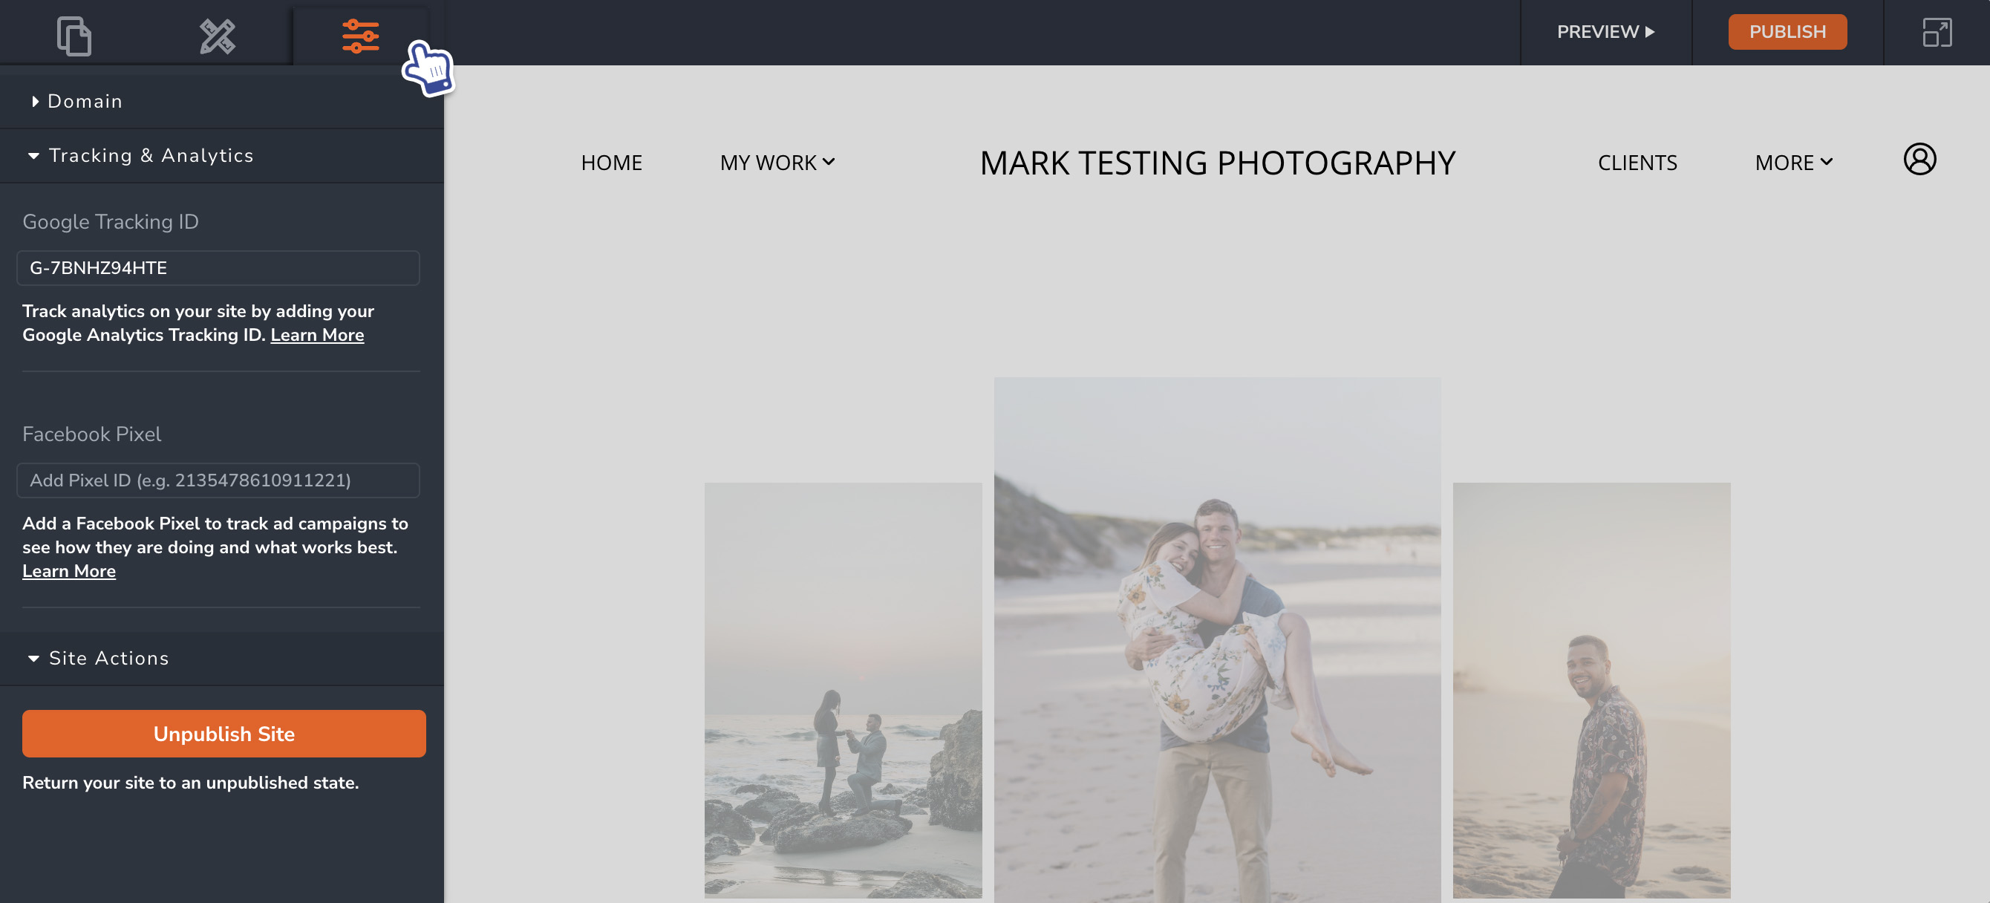Click the Pages/Copy icon in toolbar
This screenshot has height=903, width=1990.
(72, 34)
